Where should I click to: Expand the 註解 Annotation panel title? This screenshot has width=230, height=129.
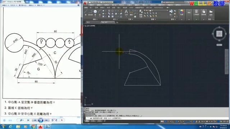pos(130,19)
